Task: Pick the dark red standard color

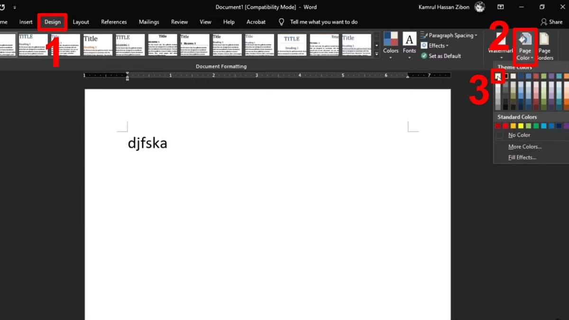Action: [498, 126]
